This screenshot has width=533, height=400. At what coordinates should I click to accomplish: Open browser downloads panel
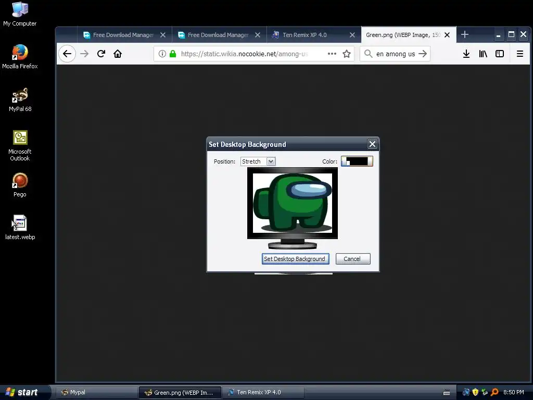click(x=466, y=54)
